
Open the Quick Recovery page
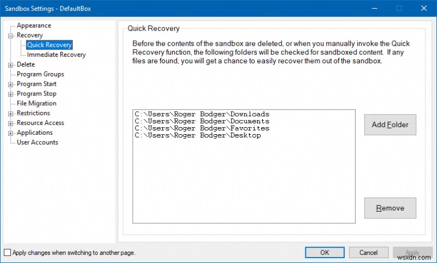point(50,45)
